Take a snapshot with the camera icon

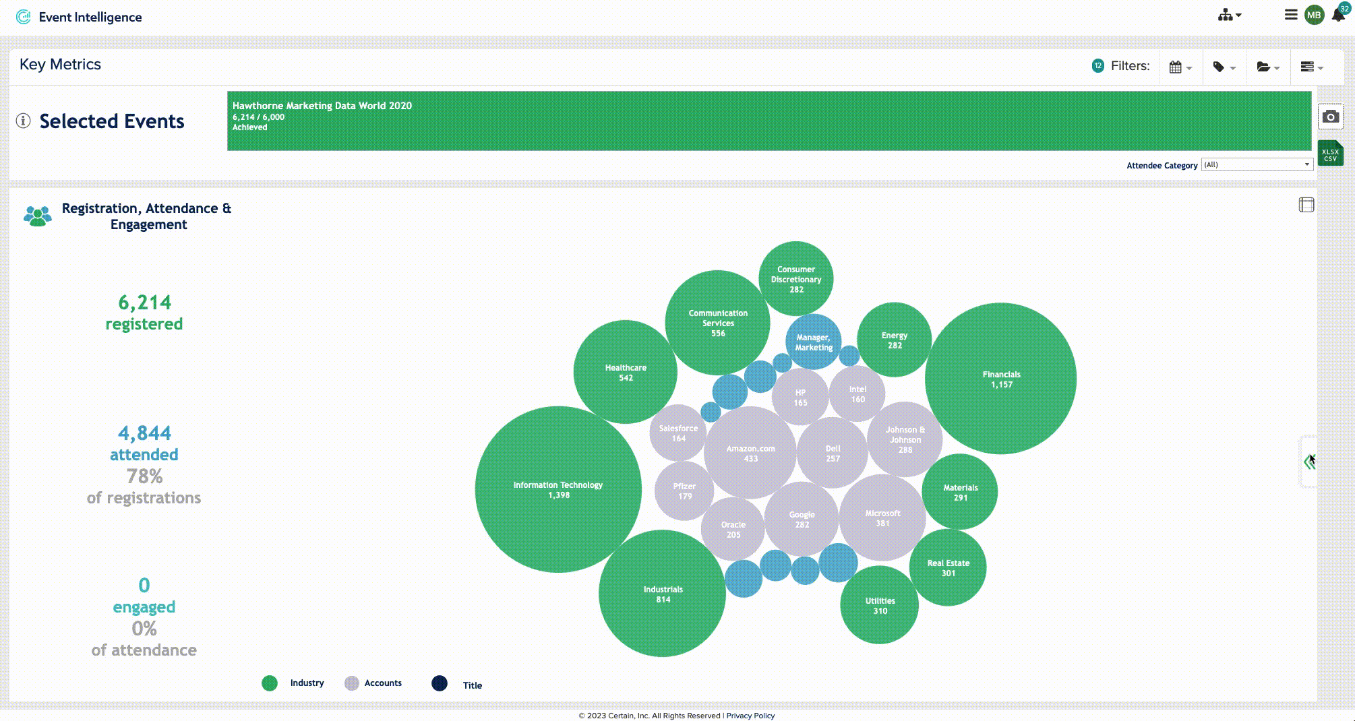pyautogui.click(x=1330, y=117)
